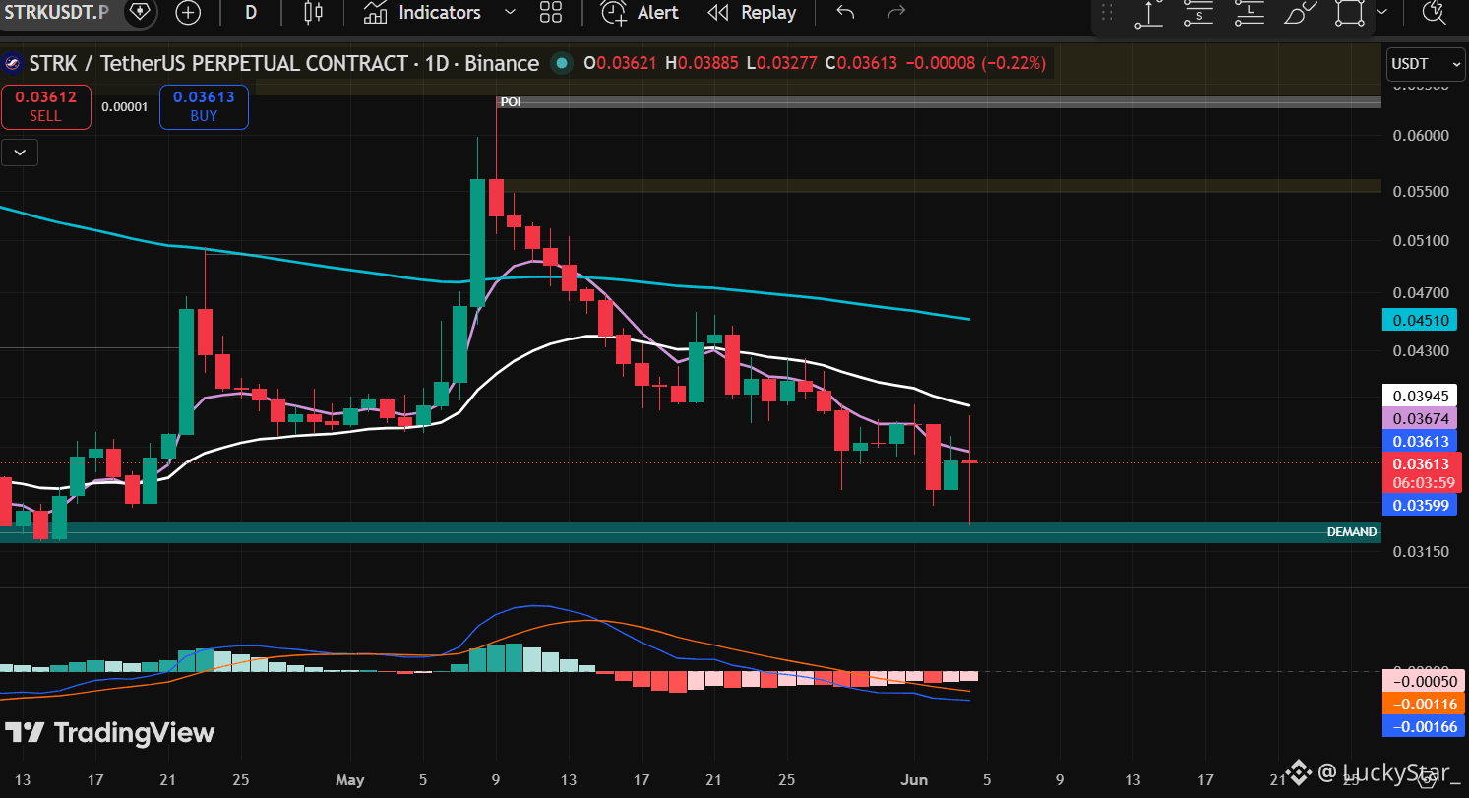Create a new Alert
The image size is (1469, 798).
click(641, 13)
